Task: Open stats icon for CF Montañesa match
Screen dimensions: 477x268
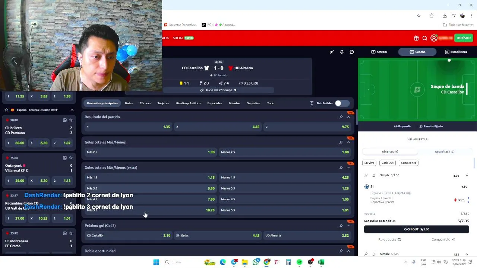Action: point(64,233)
